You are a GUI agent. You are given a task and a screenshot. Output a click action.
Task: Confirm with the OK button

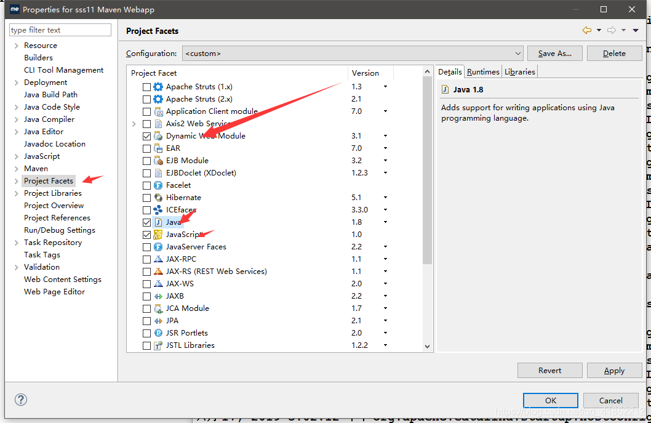(551, 400)
